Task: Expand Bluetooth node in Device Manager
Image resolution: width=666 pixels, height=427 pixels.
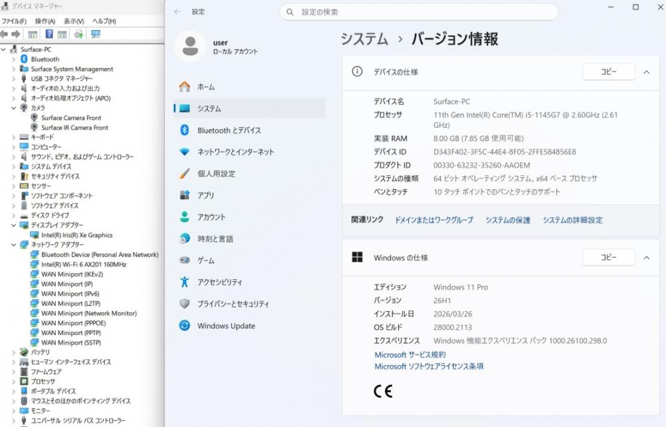Action: (x=13, y=59)
